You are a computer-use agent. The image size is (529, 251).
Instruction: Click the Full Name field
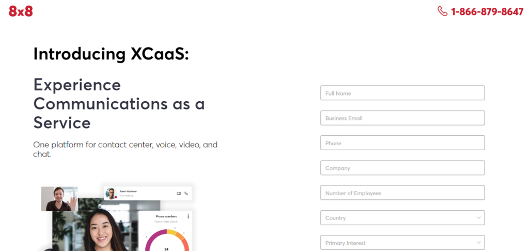(402, 93)
